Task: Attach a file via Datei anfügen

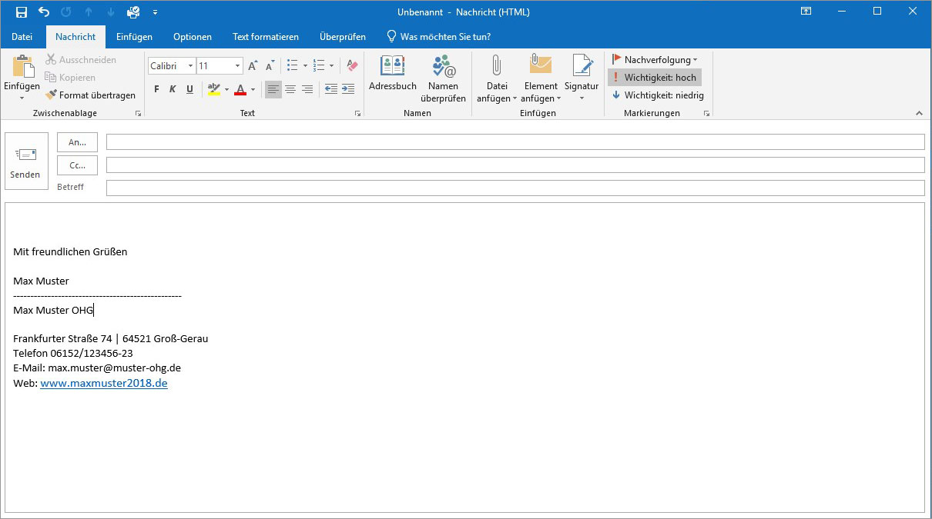Action: 497,78
